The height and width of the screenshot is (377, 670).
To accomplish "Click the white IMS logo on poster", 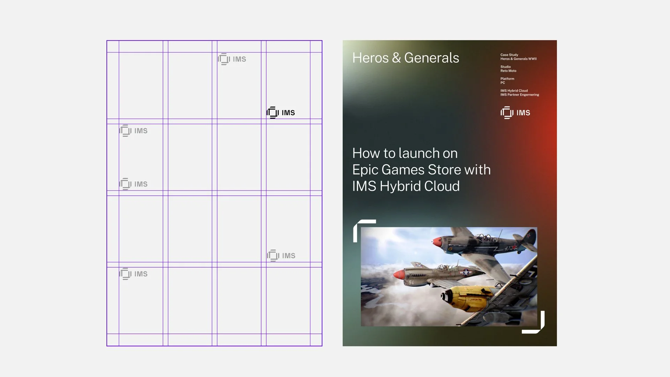I will tap(515, 113).
